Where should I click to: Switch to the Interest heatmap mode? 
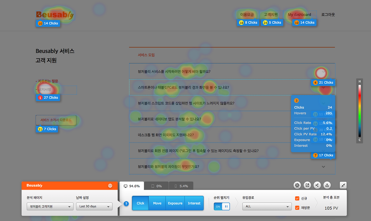(x=194, y=203)
